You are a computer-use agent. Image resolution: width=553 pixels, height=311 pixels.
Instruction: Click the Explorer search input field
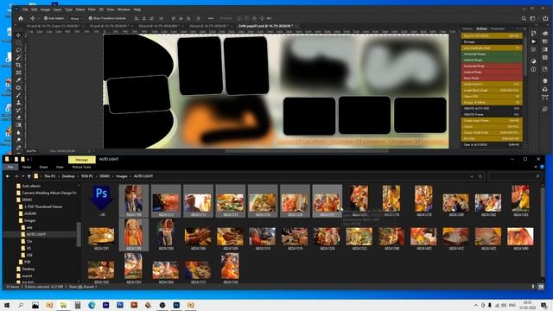(514, 176)
